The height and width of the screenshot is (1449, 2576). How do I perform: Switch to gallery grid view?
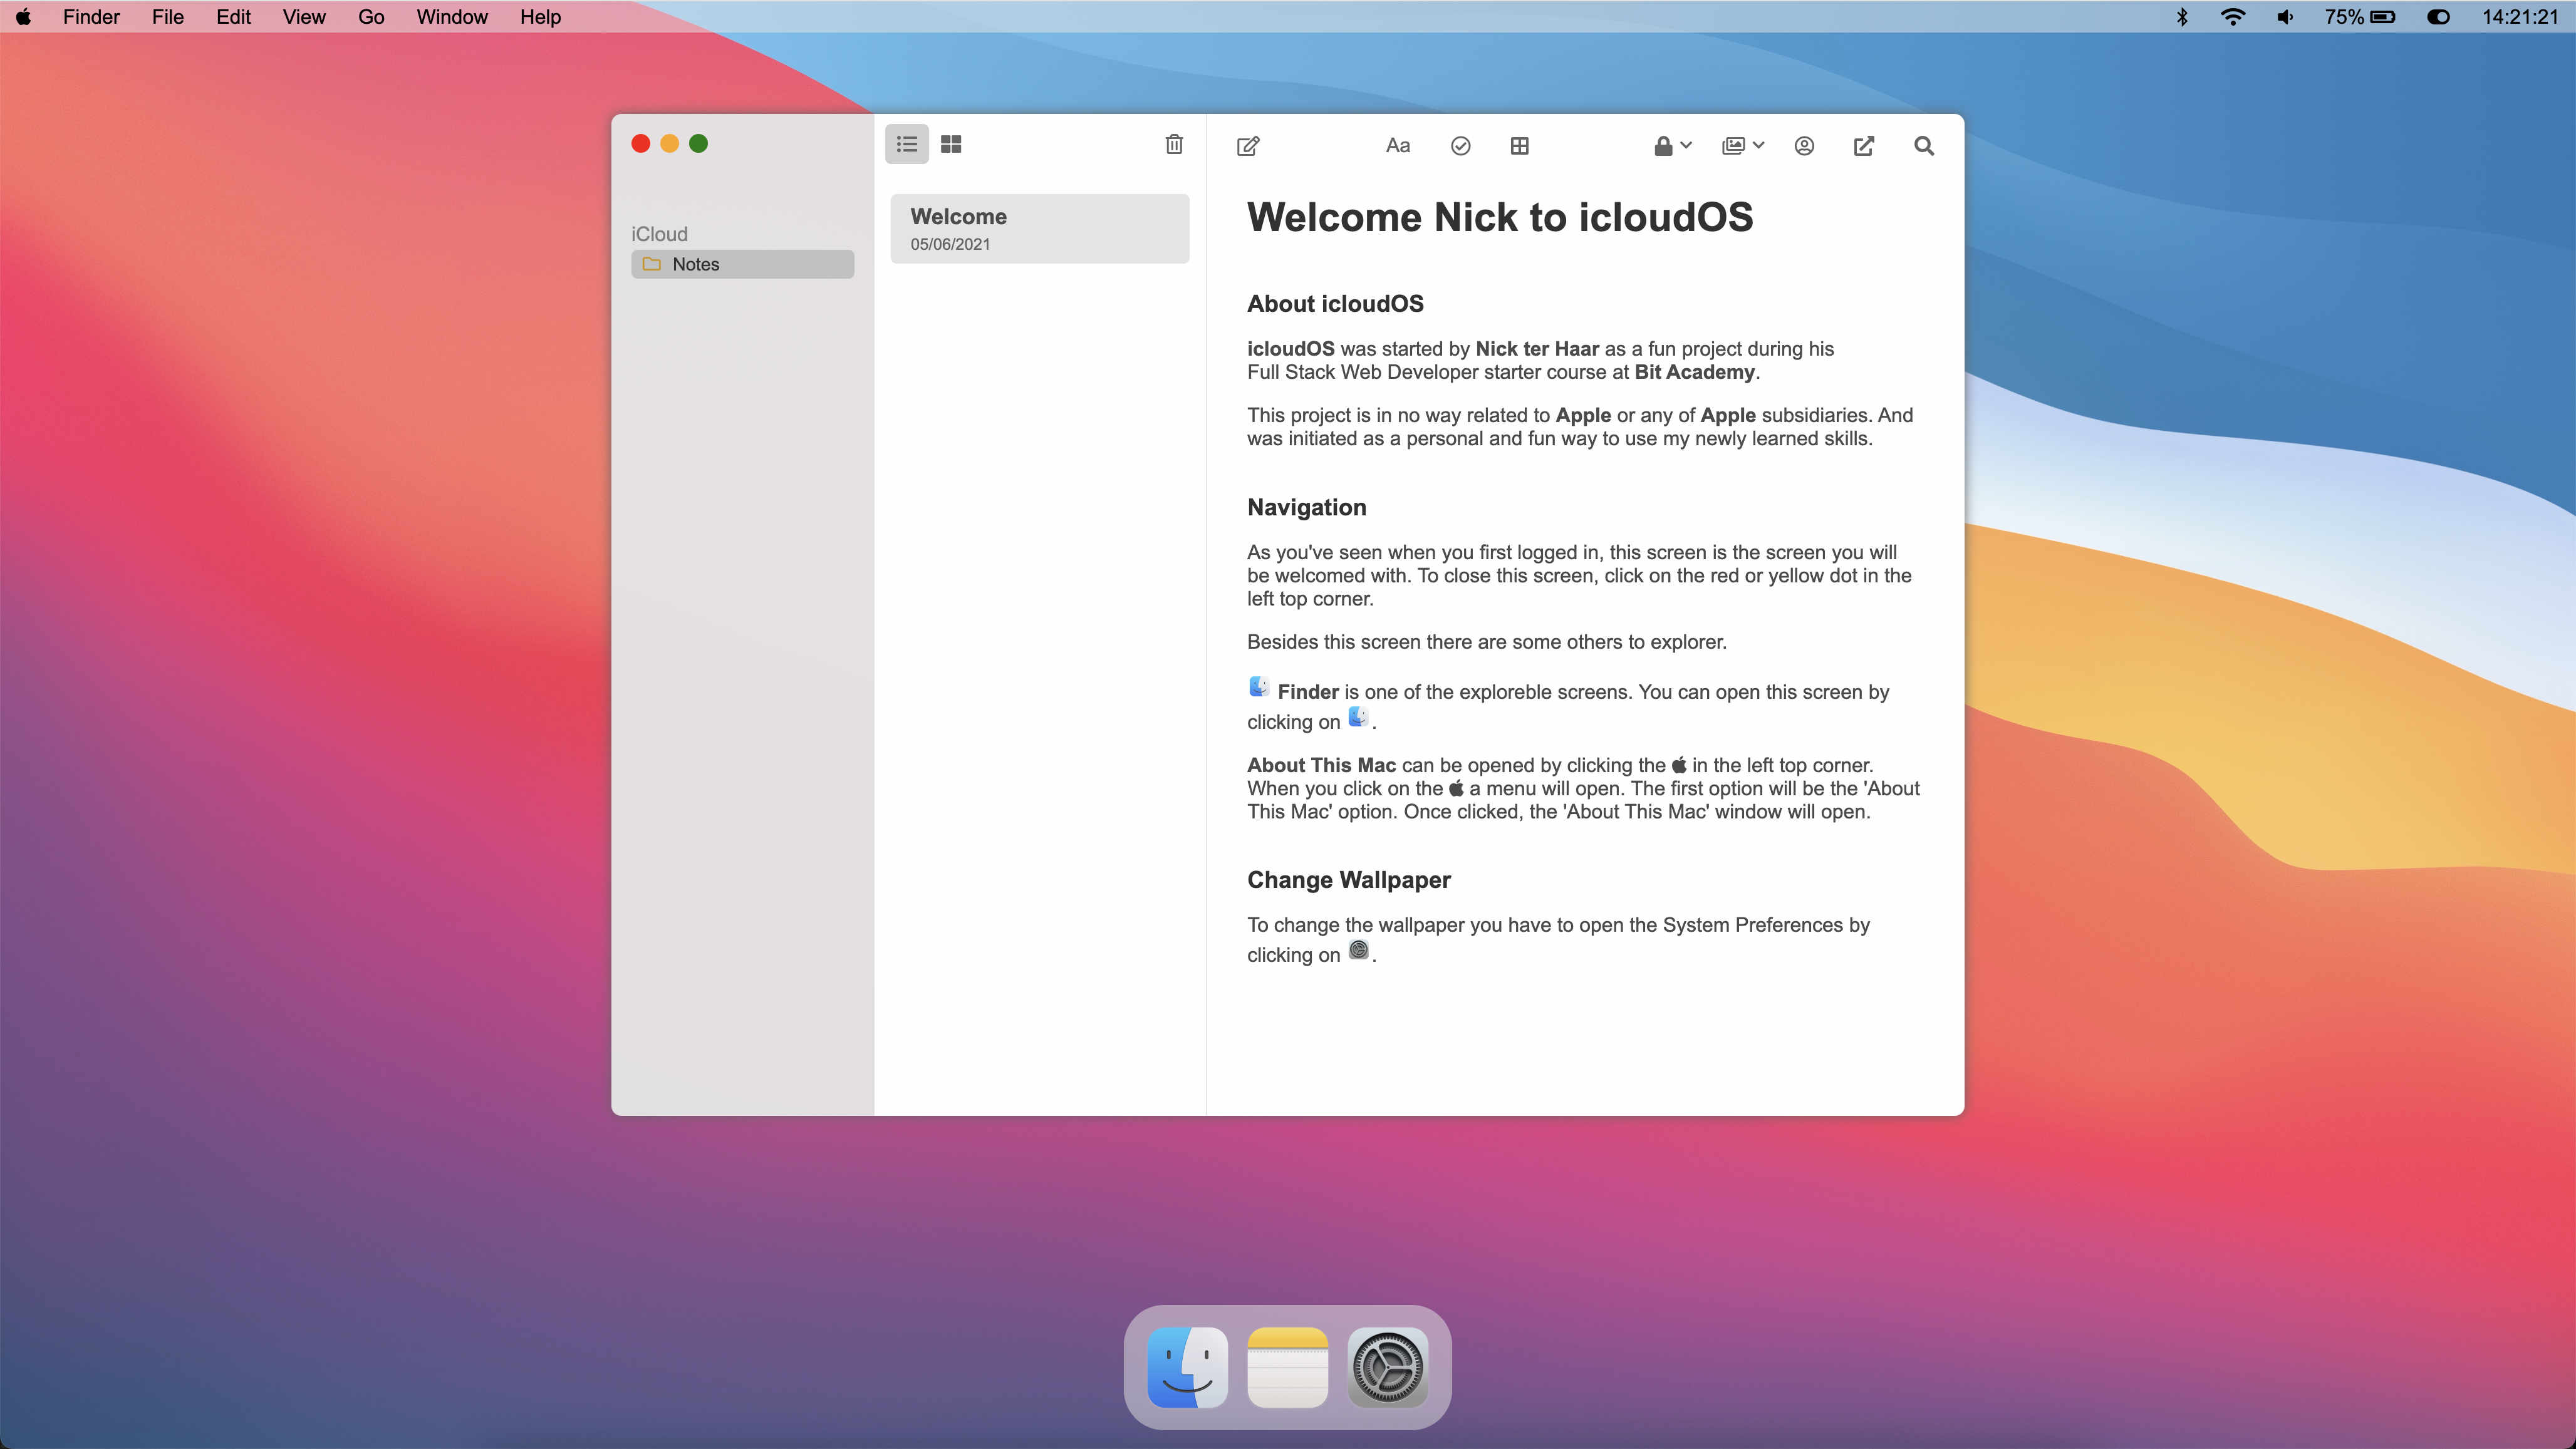[x=951, y=145]
